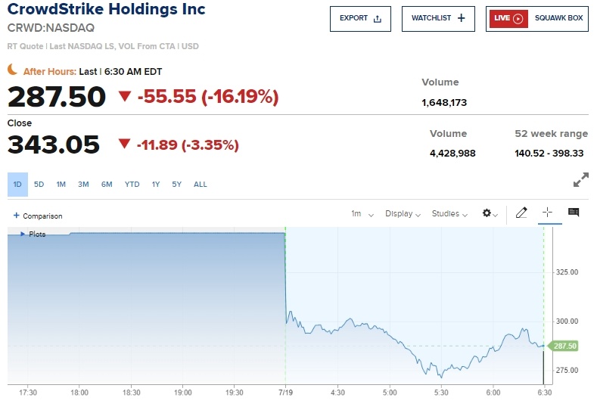Switch to the YTD range tab
The height and width of the screenshot is (410, 597).
point(132,185)
